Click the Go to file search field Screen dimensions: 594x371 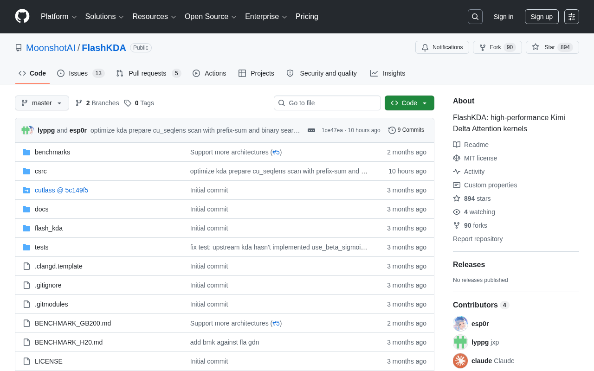pyautogui.click(x=327, y=103)
